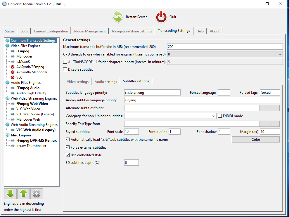This screenshot has height=217, width=289.
Task: Click the arrow icon beside Audio High Fidelity
Action: click(x=13, y=93)
